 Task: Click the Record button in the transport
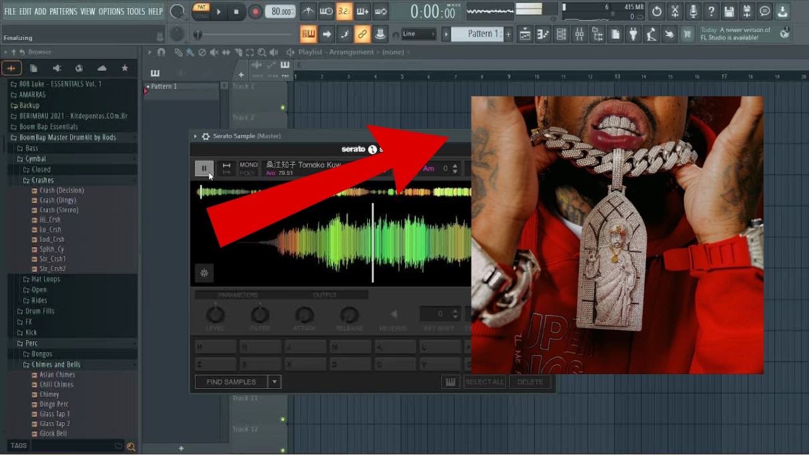[255, 11]
